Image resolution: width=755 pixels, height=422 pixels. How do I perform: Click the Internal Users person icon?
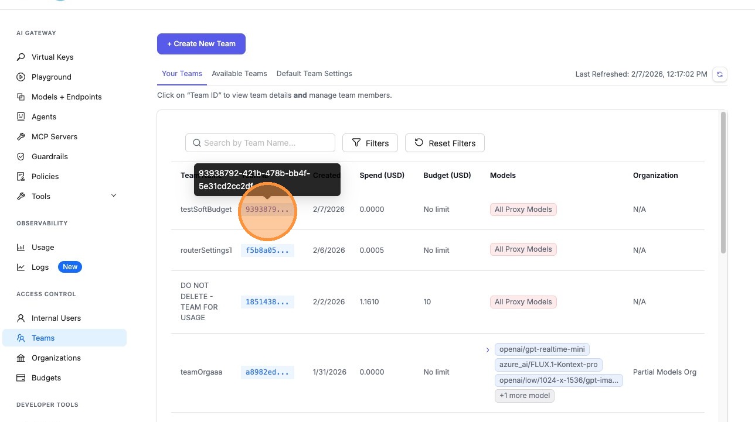[x=21, y=318]
